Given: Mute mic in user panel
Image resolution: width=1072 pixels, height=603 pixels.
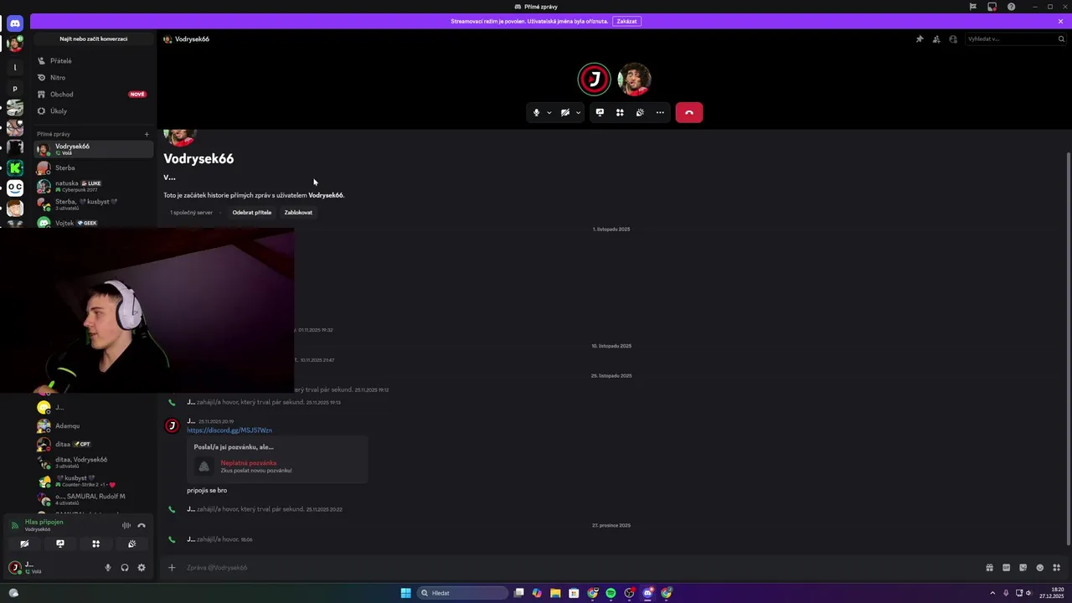Looking at the screenshot, I should tap(107, 568).
